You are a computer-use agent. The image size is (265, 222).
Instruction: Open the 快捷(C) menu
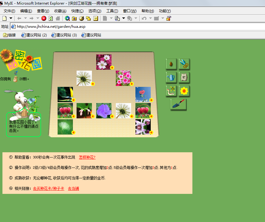(78, 11)
